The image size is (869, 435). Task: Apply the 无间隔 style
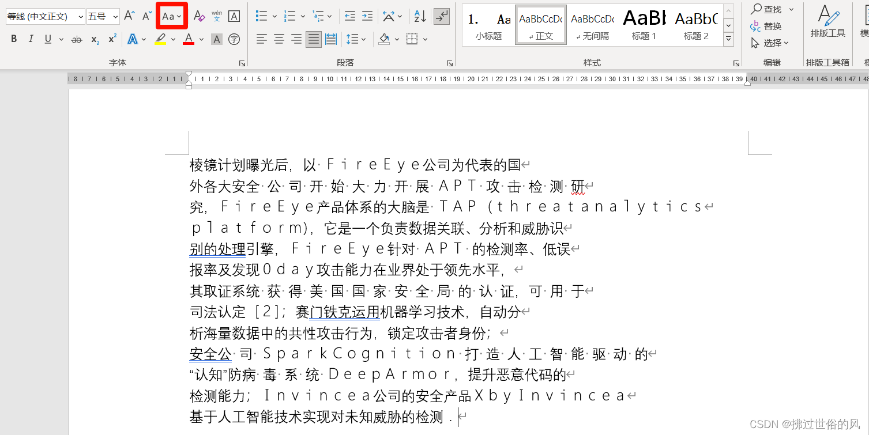[592, 25]
